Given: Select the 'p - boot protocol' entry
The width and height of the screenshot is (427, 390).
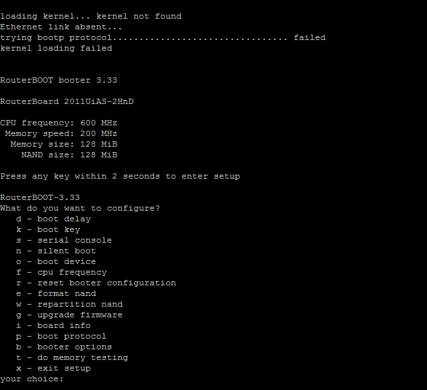Looking at the screenshot, I should pos(61,337).
